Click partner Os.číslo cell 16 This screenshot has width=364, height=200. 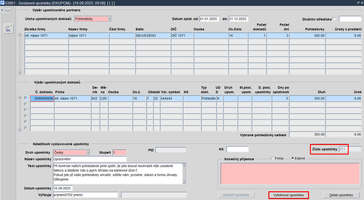(238, 36)
